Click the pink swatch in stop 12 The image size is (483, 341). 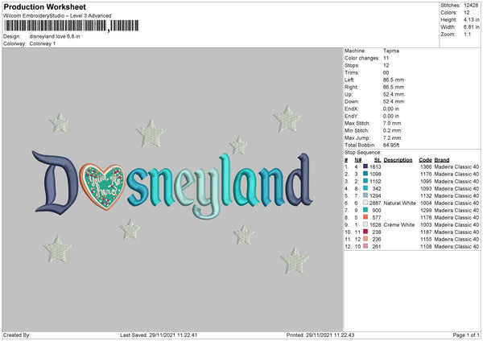[x=365, y=246]
